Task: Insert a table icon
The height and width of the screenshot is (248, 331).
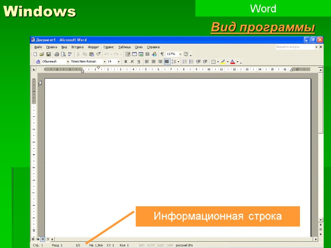Action: [x=134, y=54]
